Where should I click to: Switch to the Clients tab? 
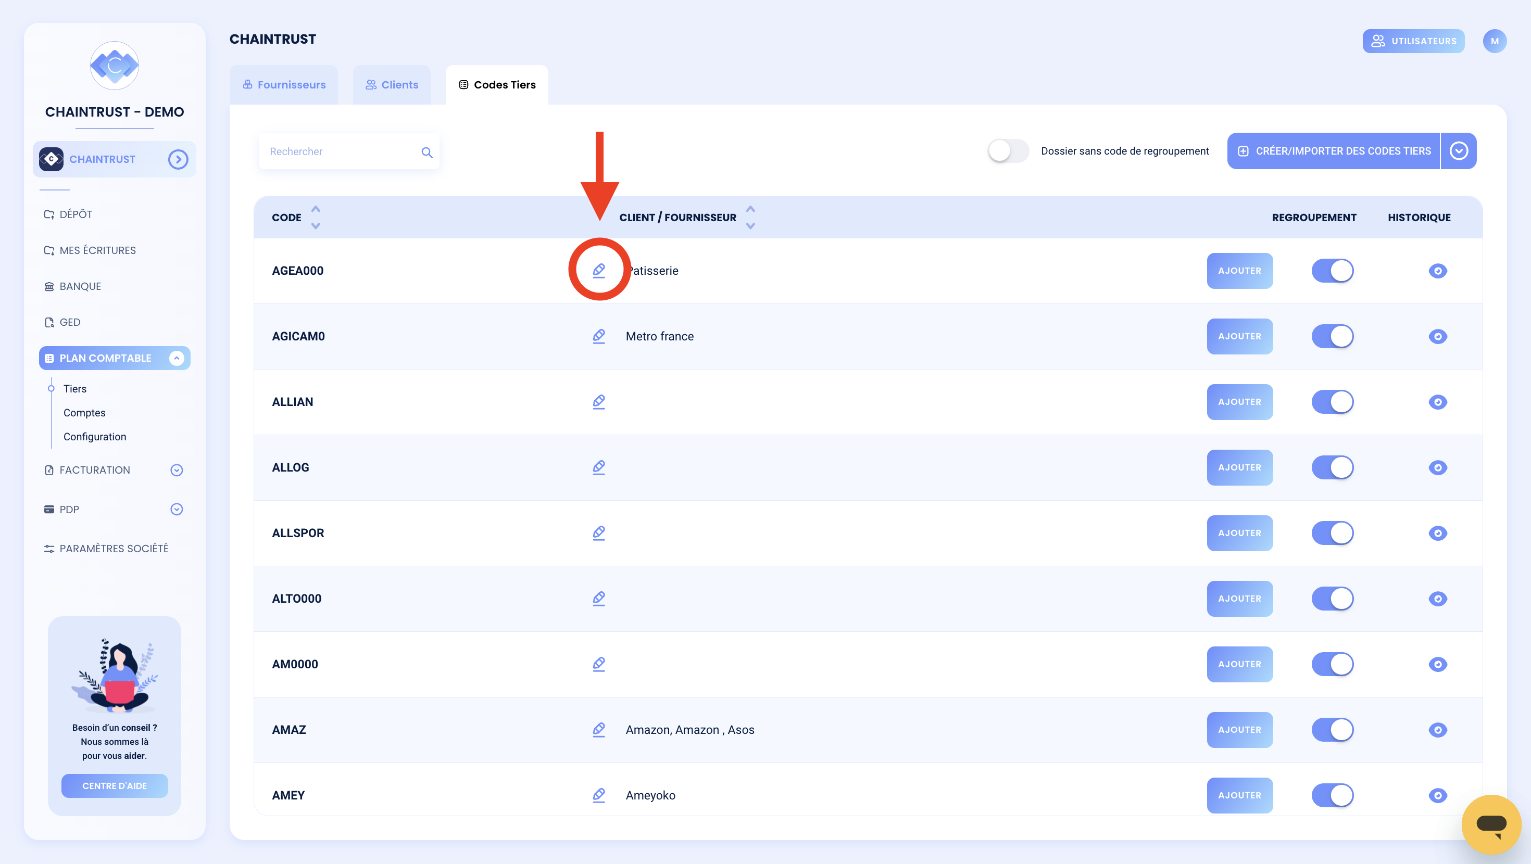coord(392,85)
